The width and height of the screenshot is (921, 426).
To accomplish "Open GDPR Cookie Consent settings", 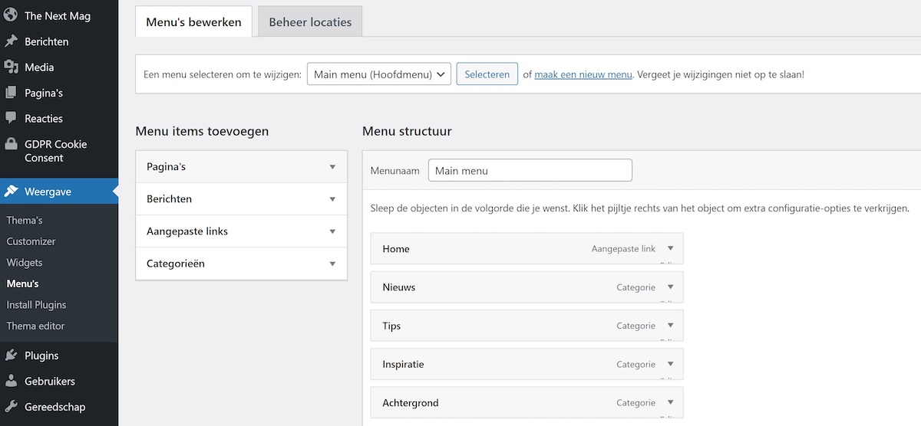I will click(x=55, y=151).
